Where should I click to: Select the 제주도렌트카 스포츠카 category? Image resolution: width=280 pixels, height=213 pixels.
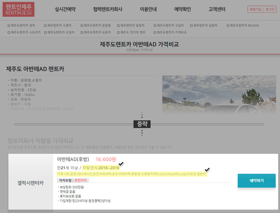point(24,32)
